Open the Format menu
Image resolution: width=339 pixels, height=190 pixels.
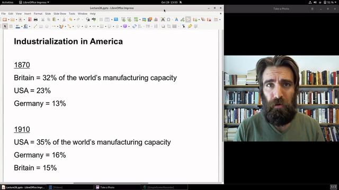point(38,14)
